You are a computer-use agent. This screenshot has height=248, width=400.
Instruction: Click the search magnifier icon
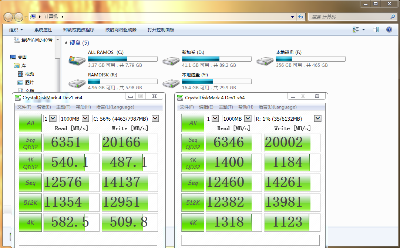[x=393, y=17]
